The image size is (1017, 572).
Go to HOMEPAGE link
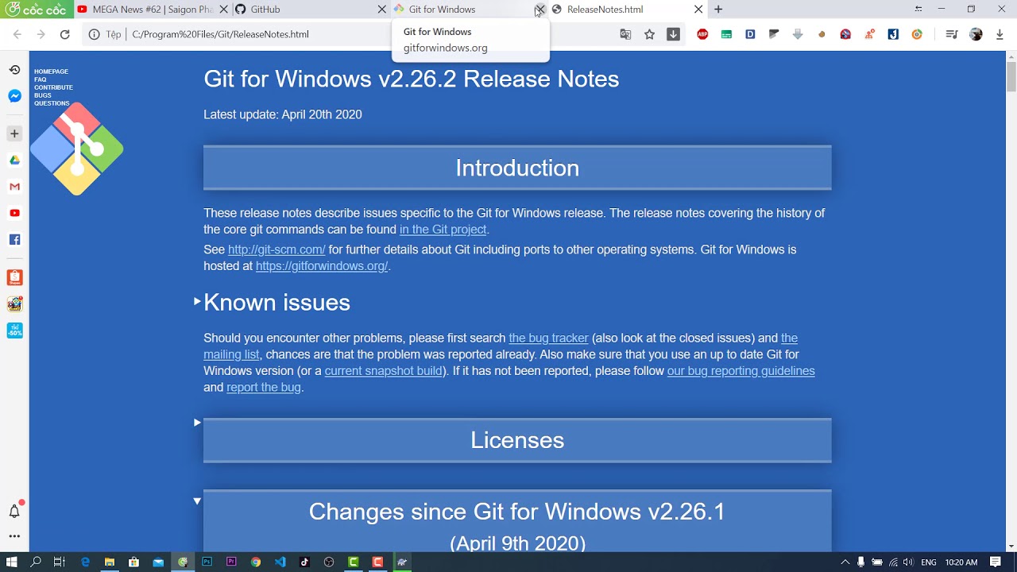tap(51, 71)
